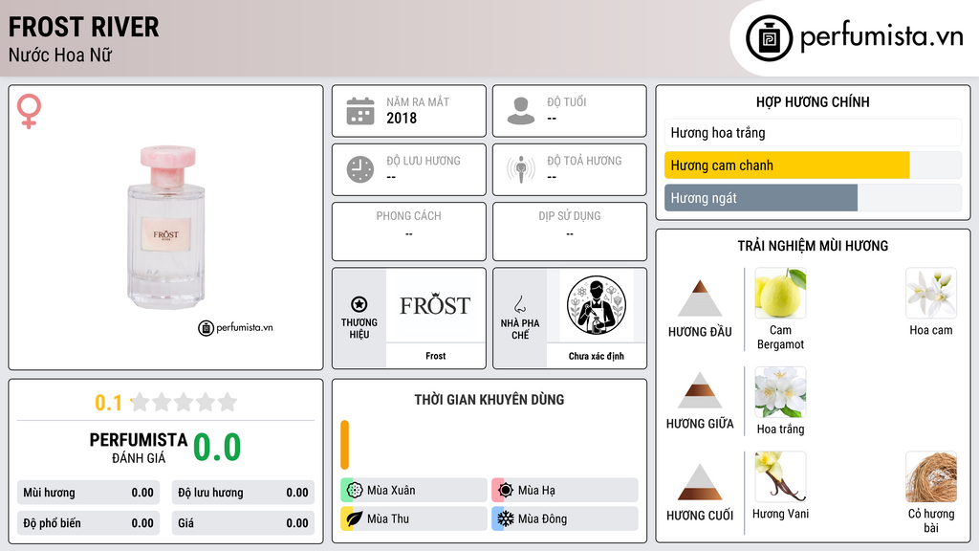
Task: Click the Mùa Hạ sun icon
Action: click(506, 491)
